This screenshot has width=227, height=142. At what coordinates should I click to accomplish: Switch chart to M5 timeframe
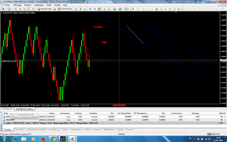[190, 9]
